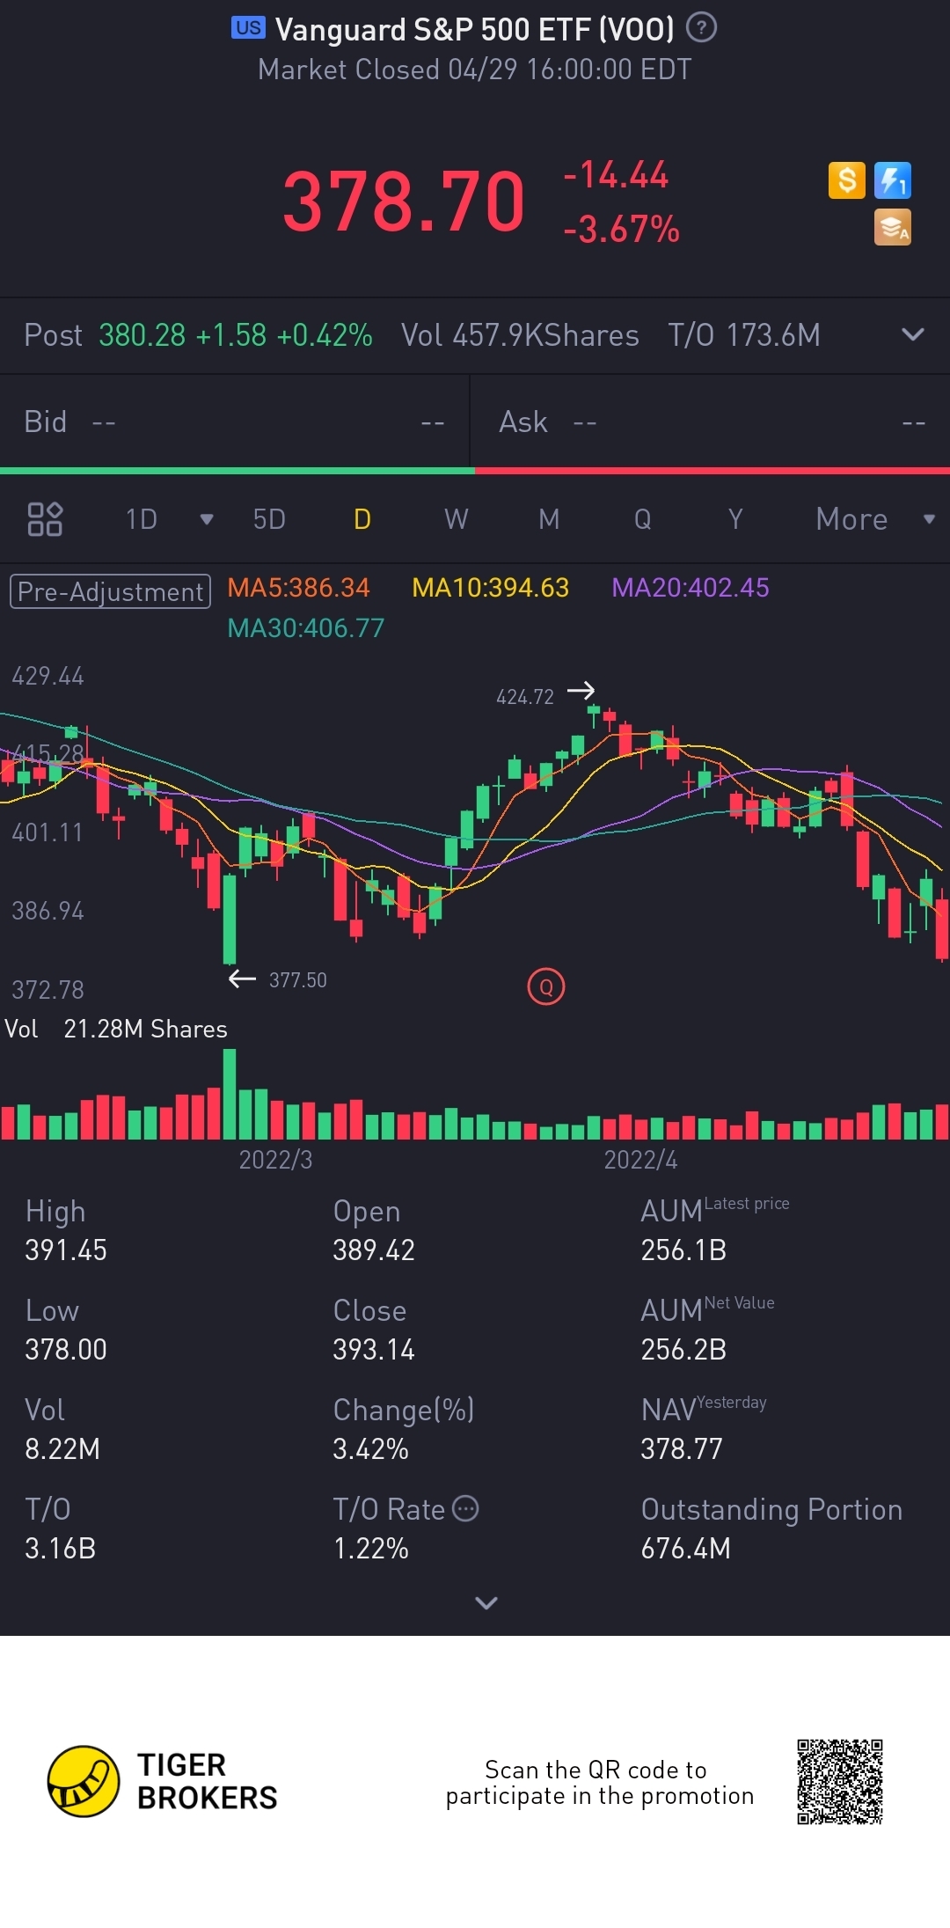Expand the post-market quote details chevron
Screen dimensions: 950x1928
tap(914, 334)
